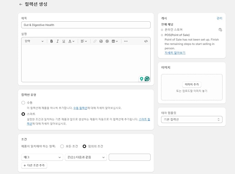Screen dimensions: 235x174
Task: Toggle italic formatting in description editor
Action: pos(58,41)
